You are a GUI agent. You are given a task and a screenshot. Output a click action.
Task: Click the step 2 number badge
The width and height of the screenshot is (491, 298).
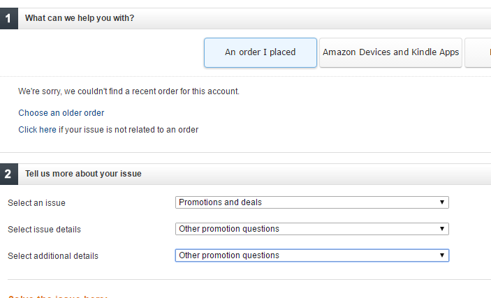[8, 174]
